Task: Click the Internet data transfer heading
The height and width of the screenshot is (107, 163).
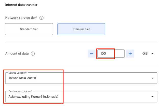Action: (x=21, y=5)
